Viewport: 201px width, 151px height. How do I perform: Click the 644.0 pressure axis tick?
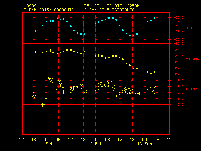(178, 50)
